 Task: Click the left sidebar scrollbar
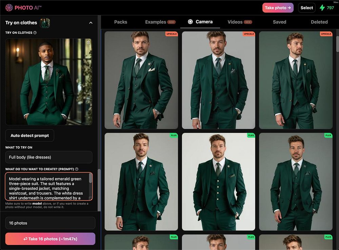click(99, 190)
